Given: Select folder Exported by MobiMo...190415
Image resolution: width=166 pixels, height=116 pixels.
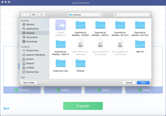Looking at the screenshot, I should tap(61, 44).
